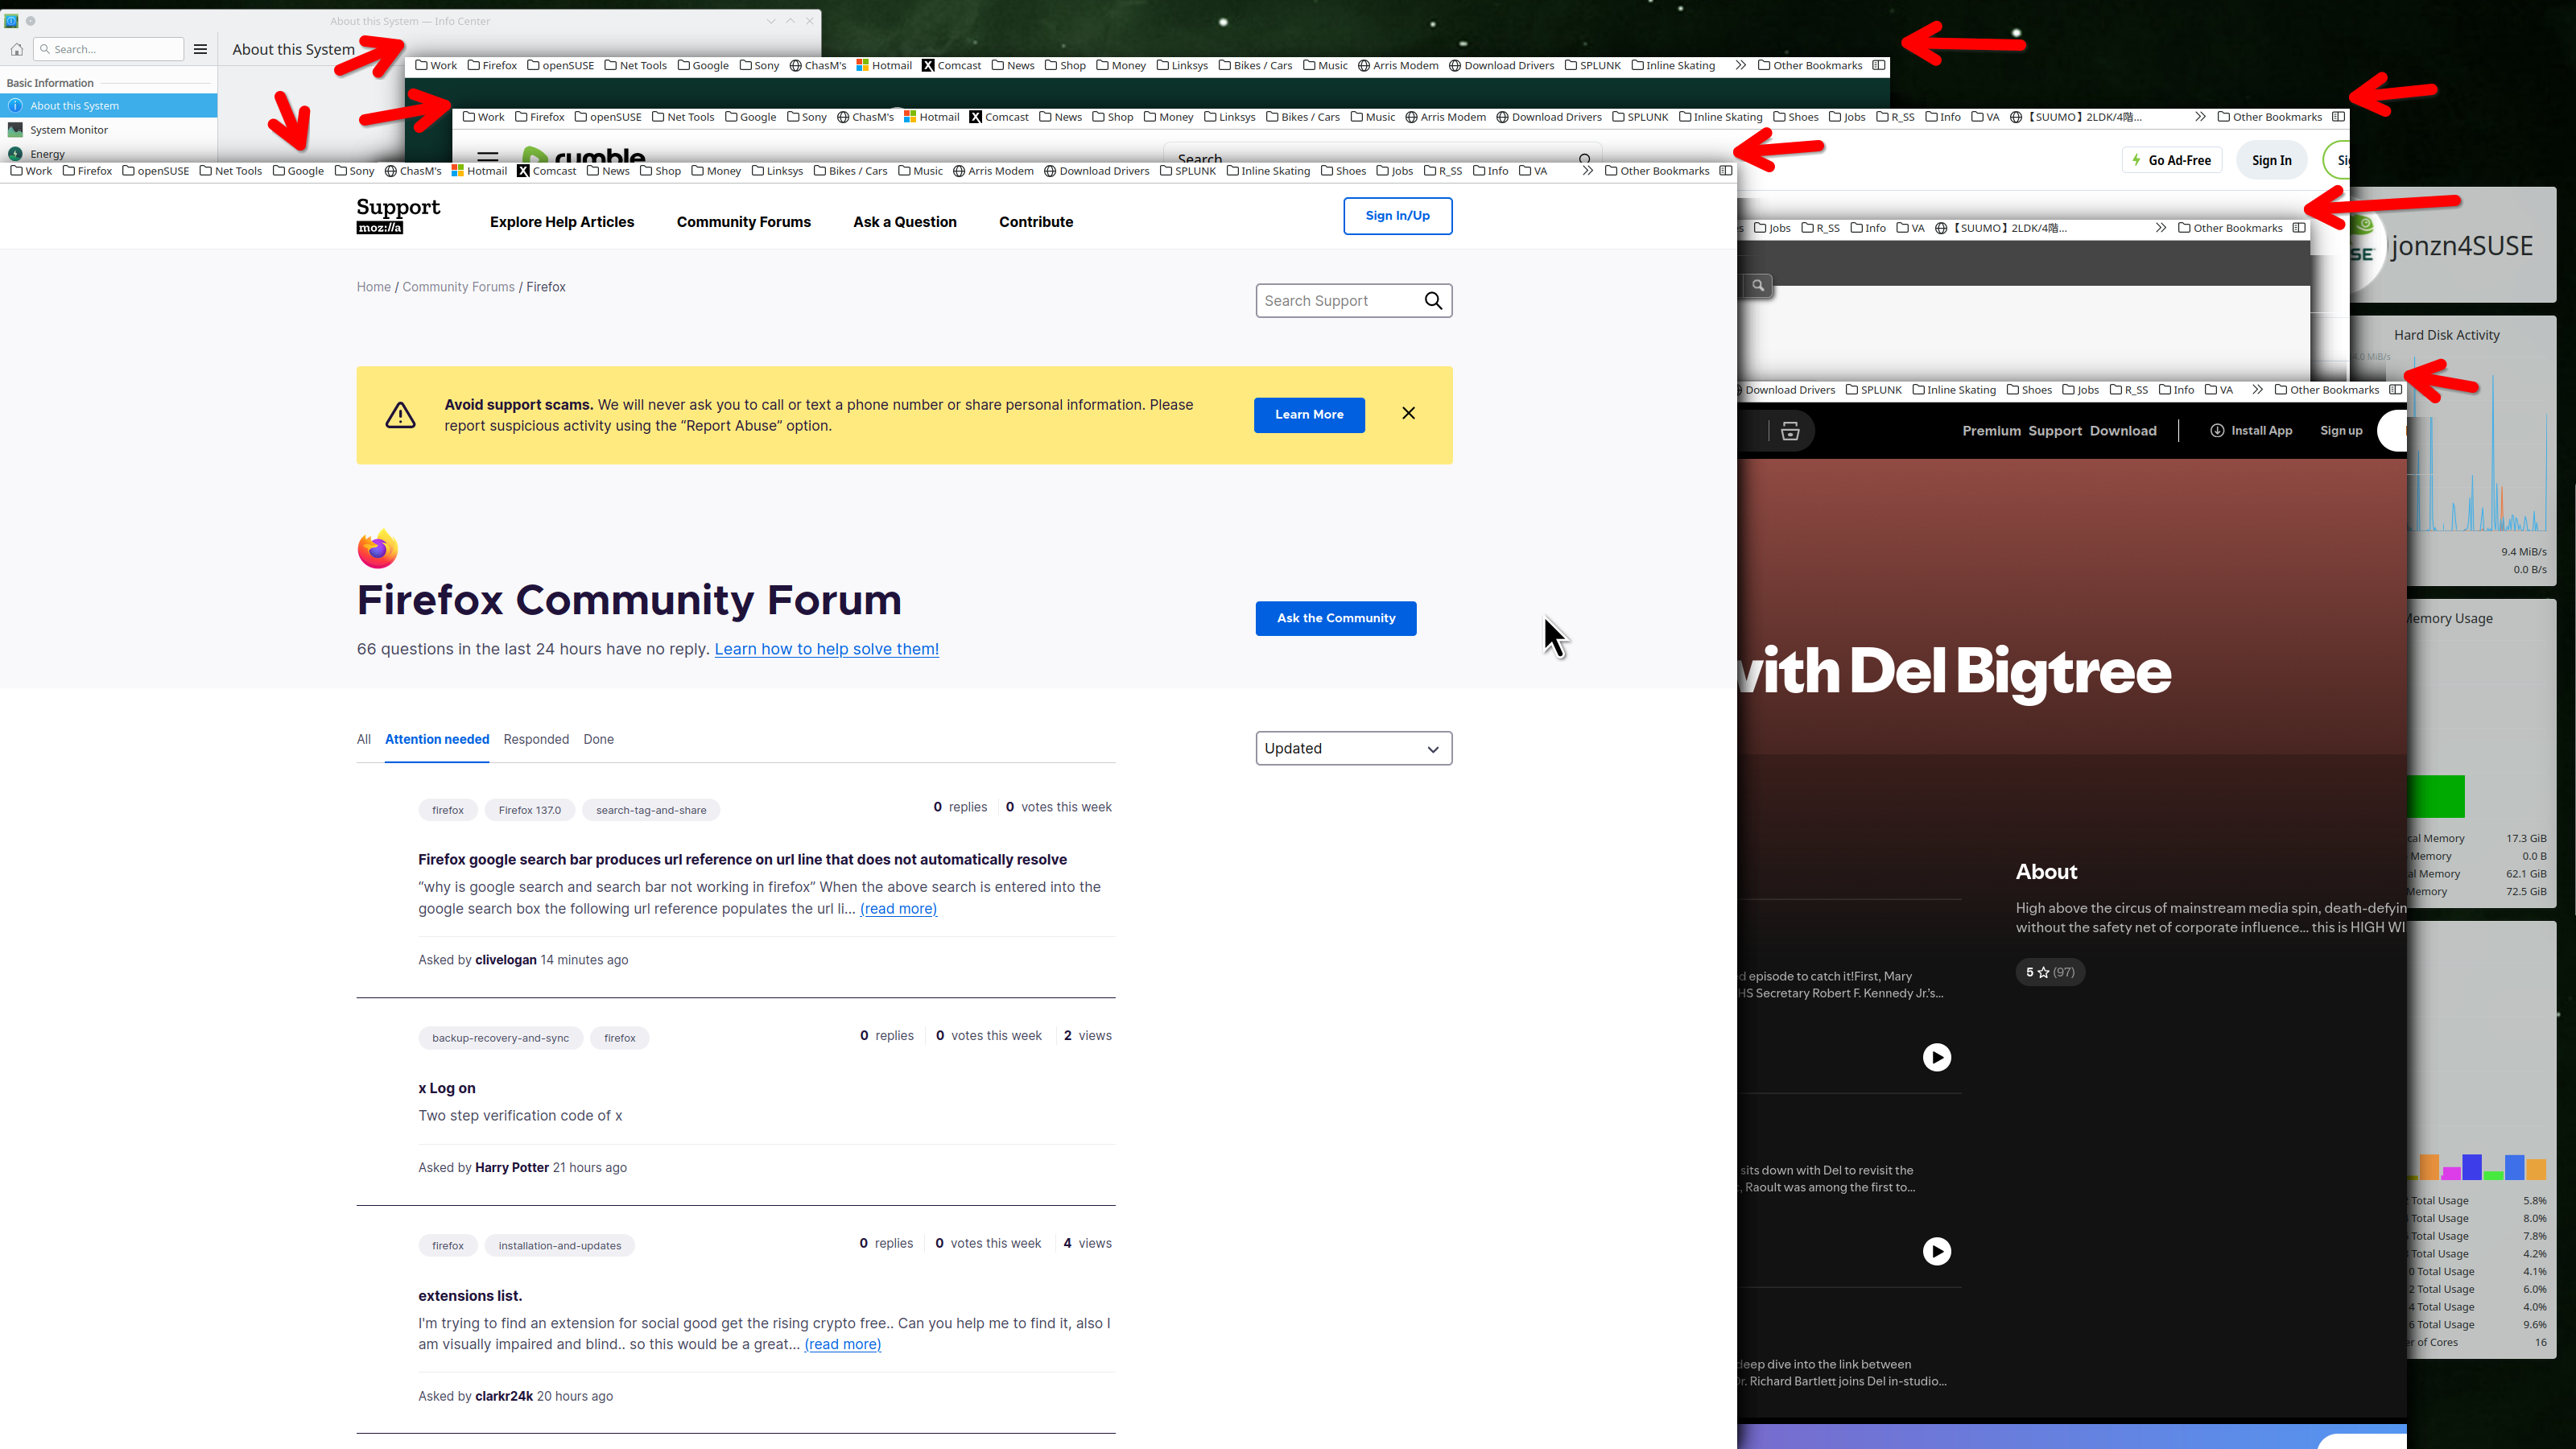The width and height of the screenshot is (2576, 1449).
Task: Open the extensions list. question
Action: click(470, 1296)
